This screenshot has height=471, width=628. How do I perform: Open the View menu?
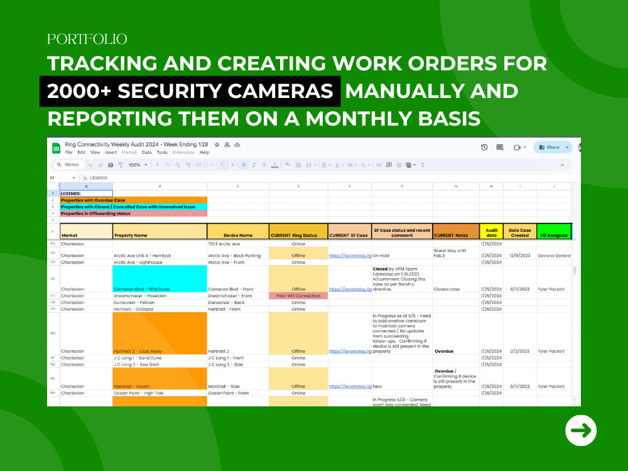(x=95, y=153)
